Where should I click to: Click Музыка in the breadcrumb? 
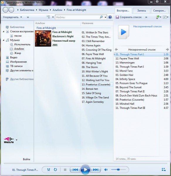coord(43,10)
